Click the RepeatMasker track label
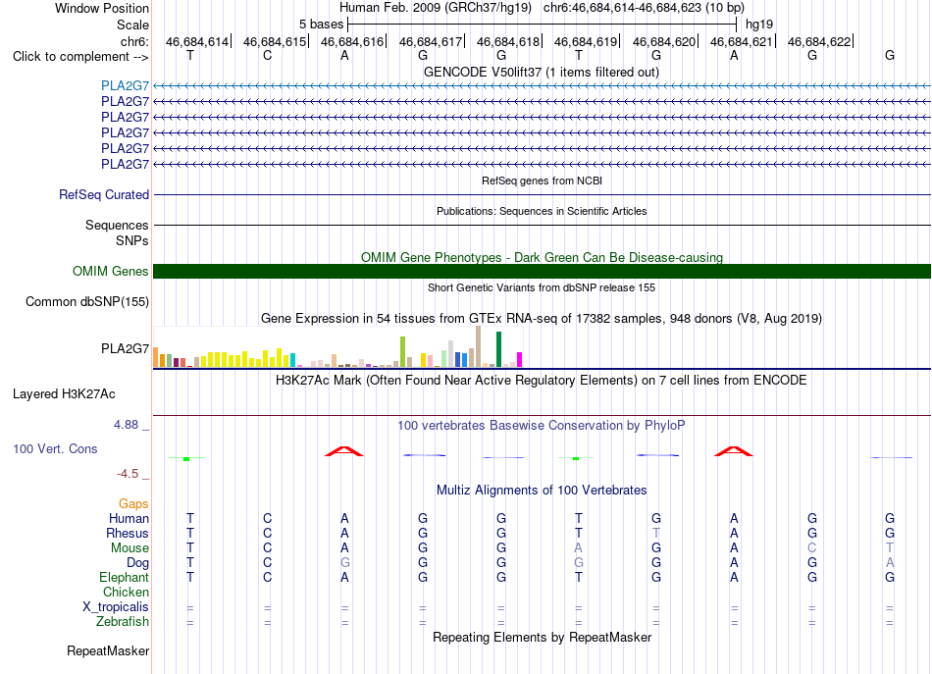The width and height of the screenshot is (932, 674). (x=108, y=650)
